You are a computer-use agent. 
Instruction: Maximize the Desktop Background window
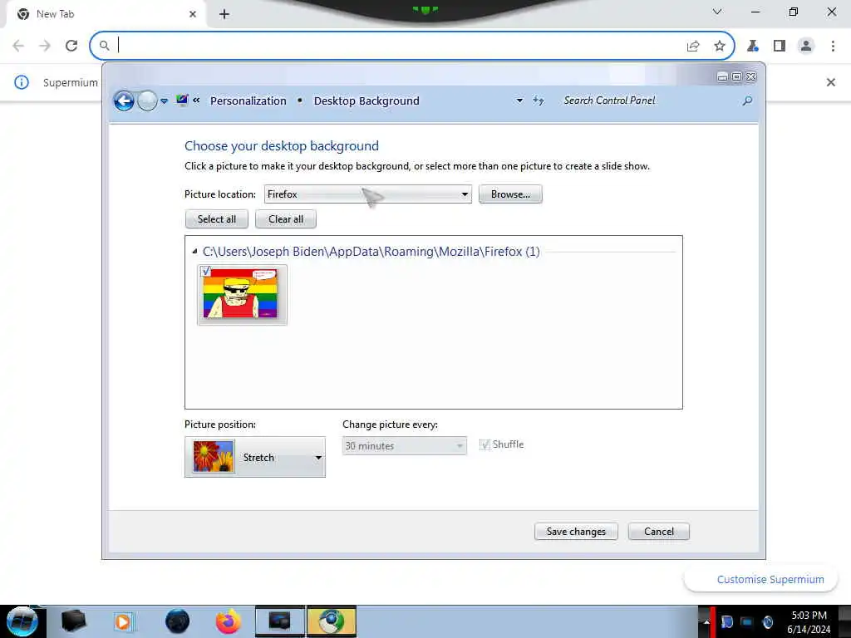click(736, 77)
